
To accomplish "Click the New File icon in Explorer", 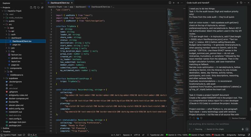I will 31,7.
